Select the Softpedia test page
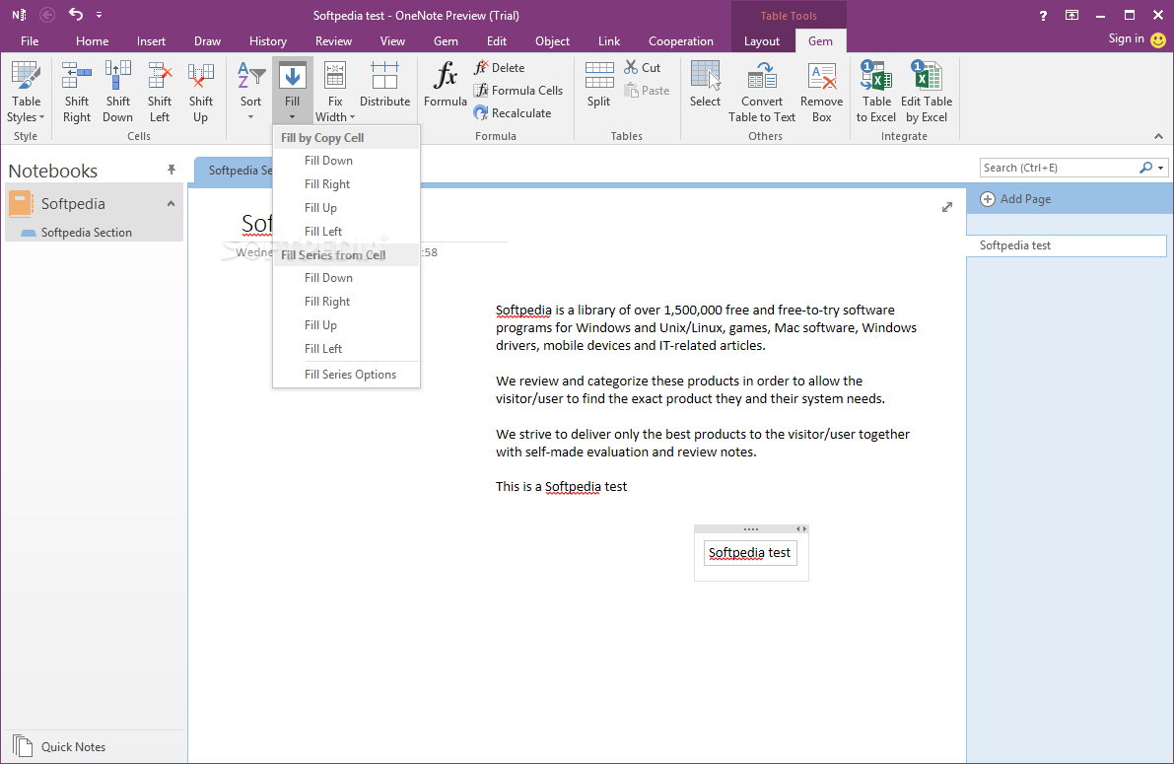The image size is (1174, 764). 1067,245
